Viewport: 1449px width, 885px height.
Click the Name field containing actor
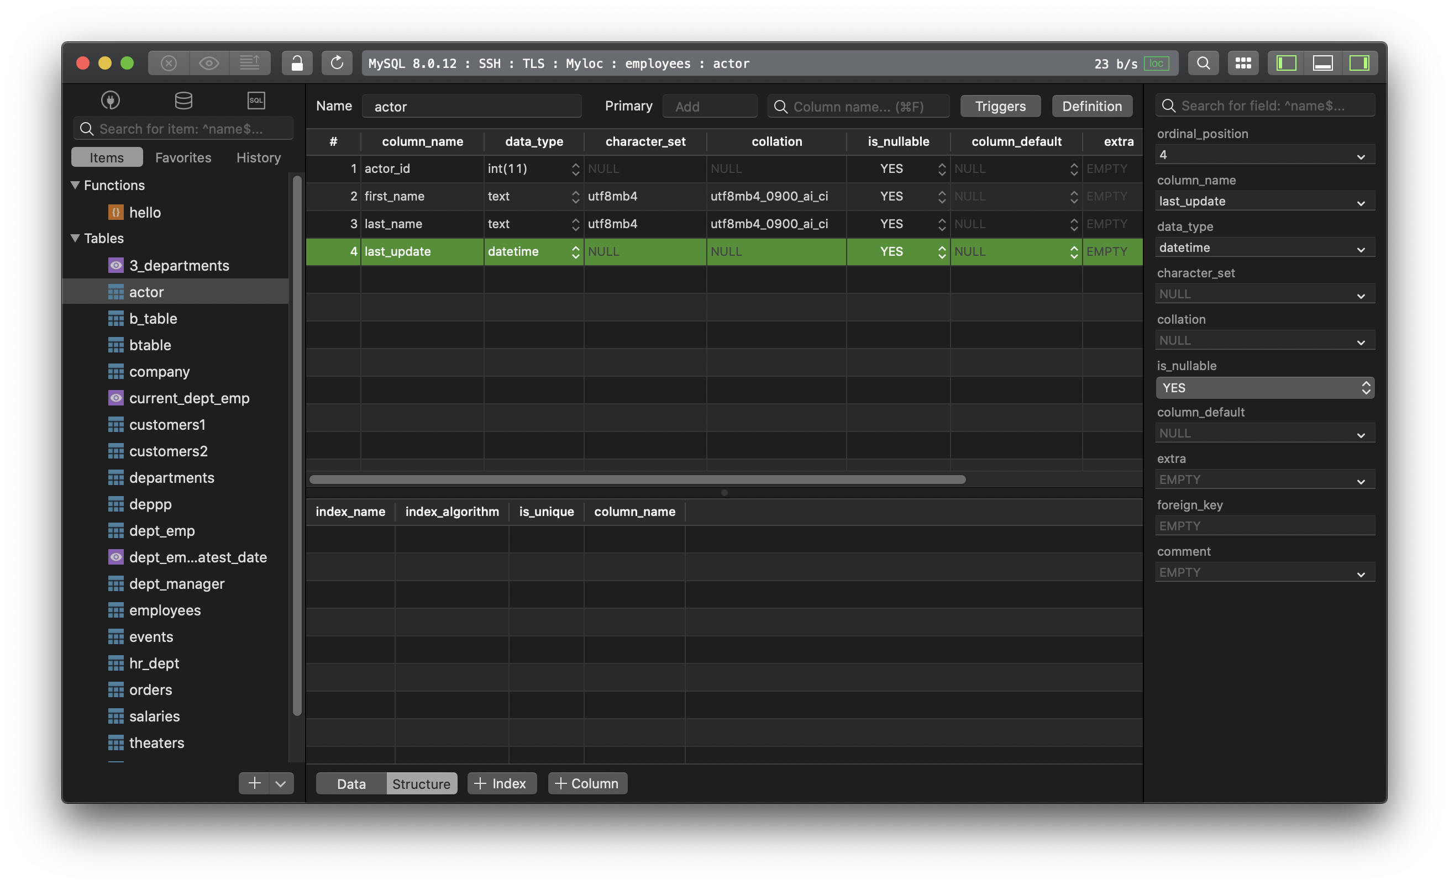471,106
